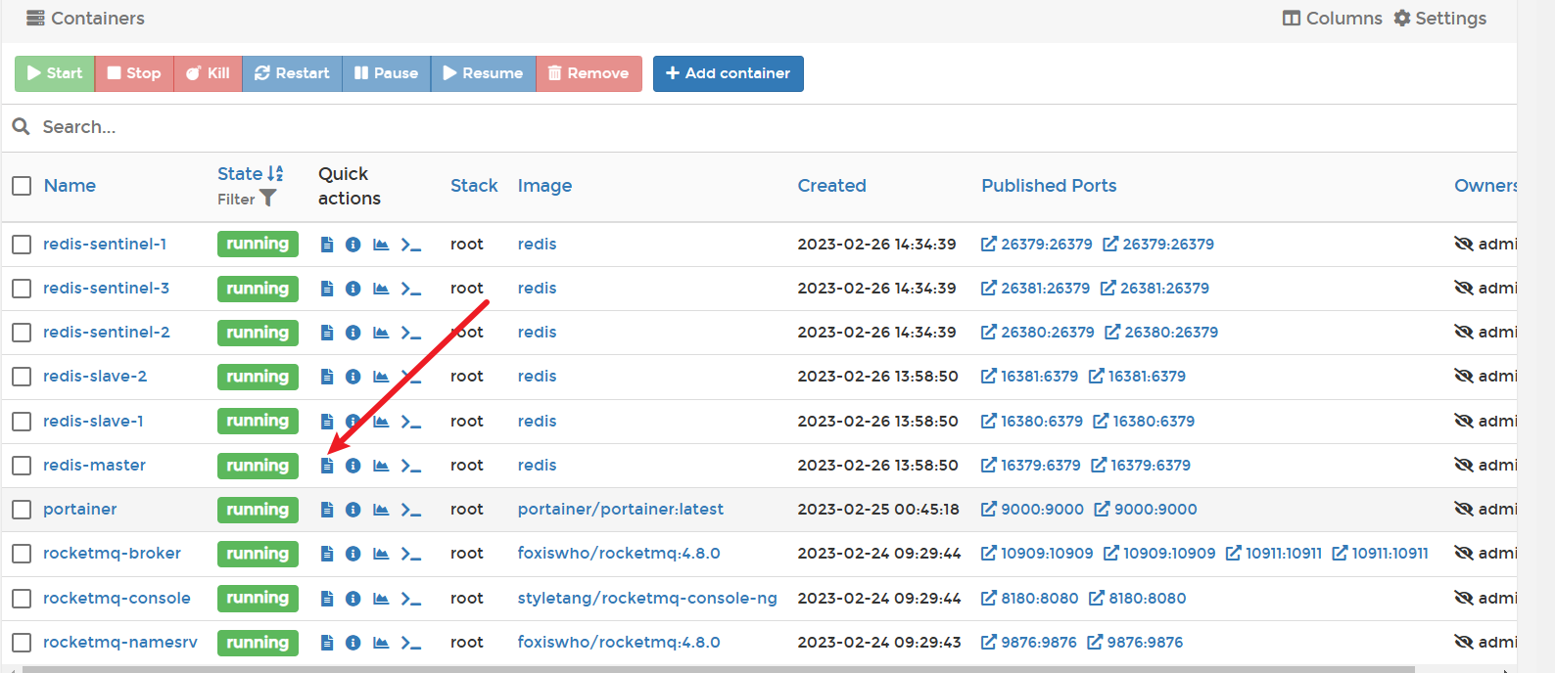Viewport: 1555px width, 673px height.
Task: Open the portainer/portainer:latest image link
Action: pyautogui.click(x=620, y=510)
